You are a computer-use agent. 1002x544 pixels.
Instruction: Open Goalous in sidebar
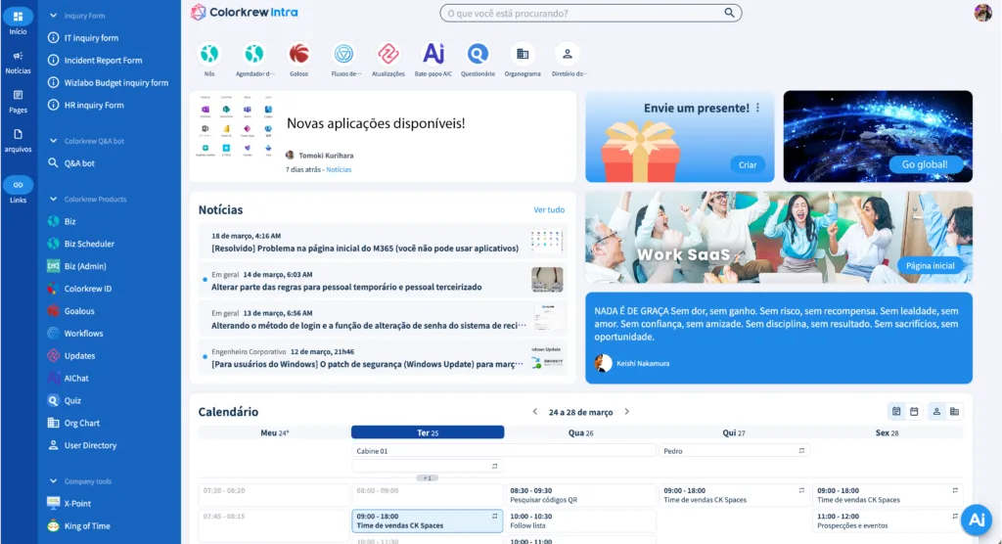(x=79, y=311)
